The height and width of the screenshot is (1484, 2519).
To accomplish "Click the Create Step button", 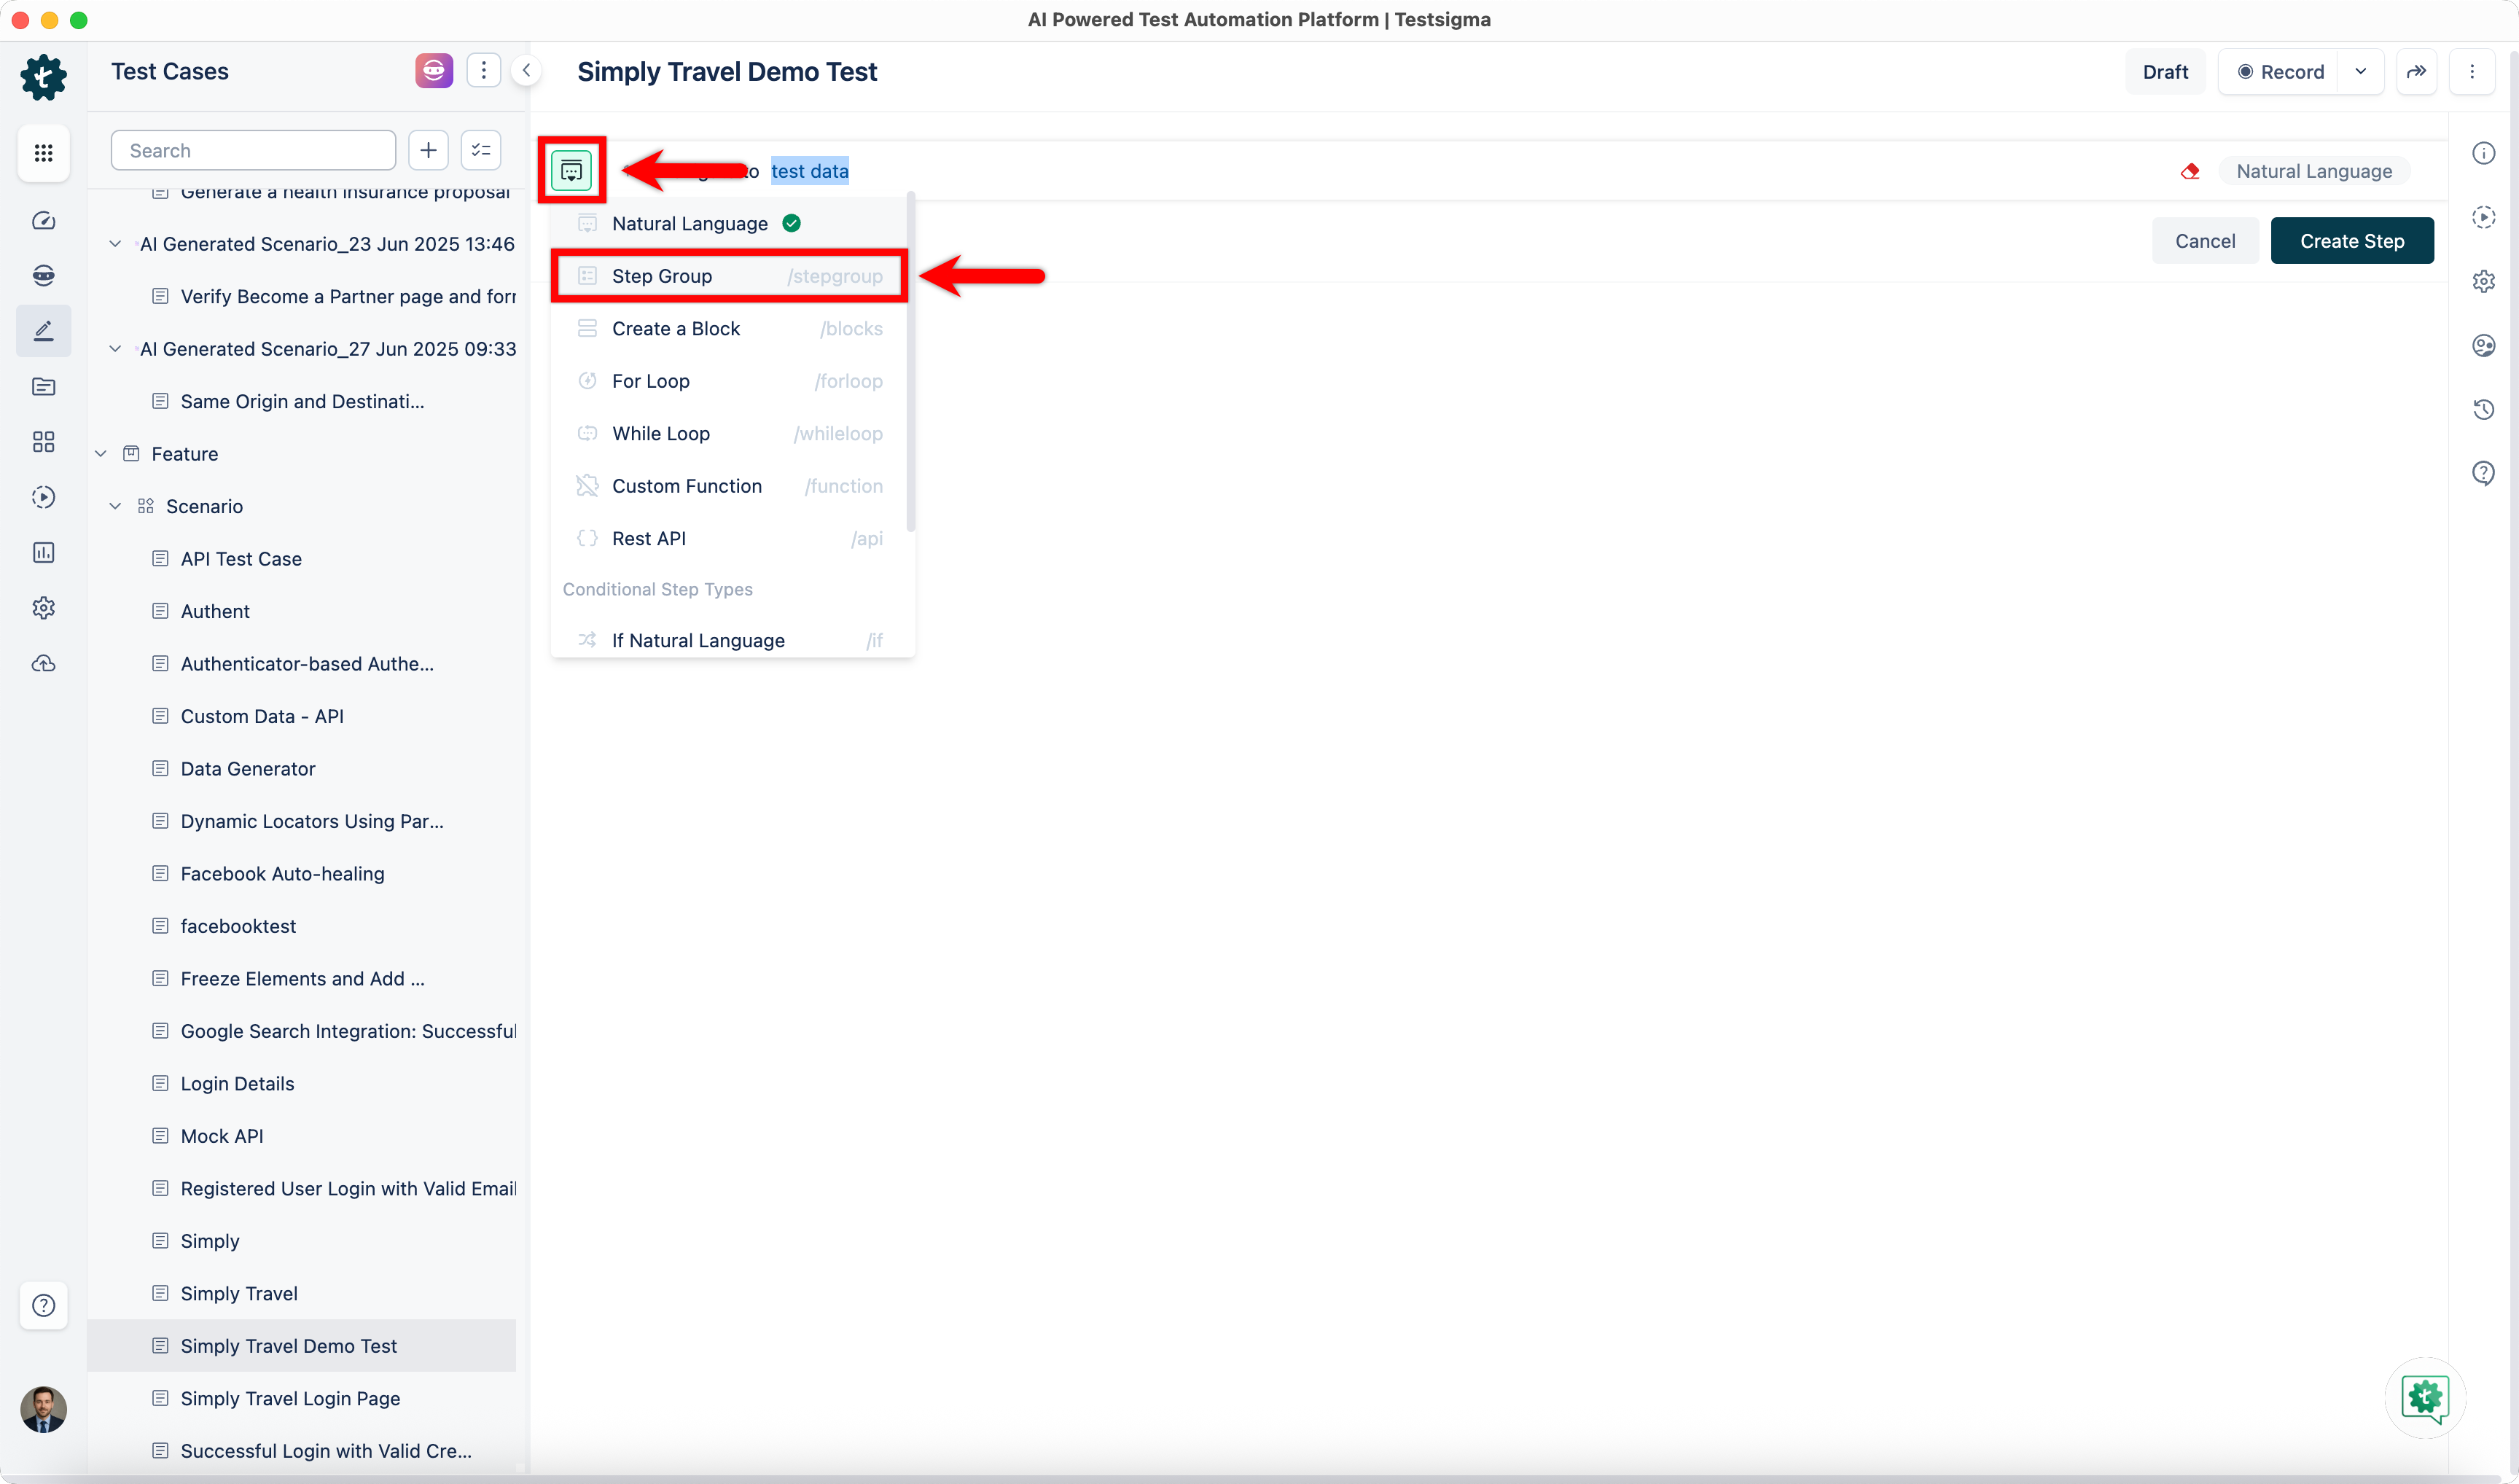I will point(2352,240).
